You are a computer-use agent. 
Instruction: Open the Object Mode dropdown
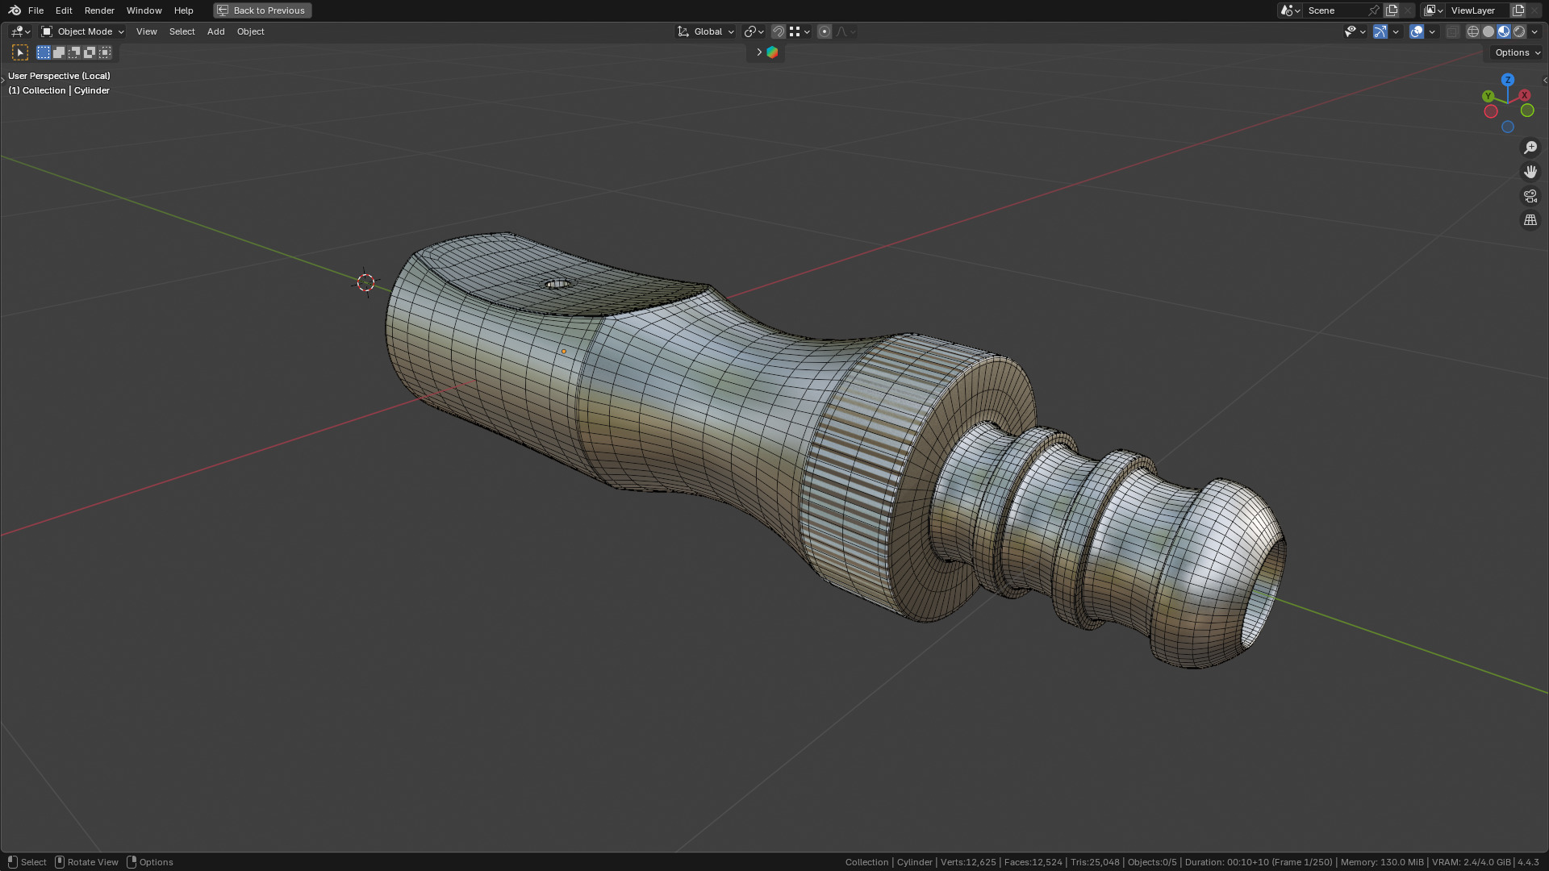tap(82, 31)
